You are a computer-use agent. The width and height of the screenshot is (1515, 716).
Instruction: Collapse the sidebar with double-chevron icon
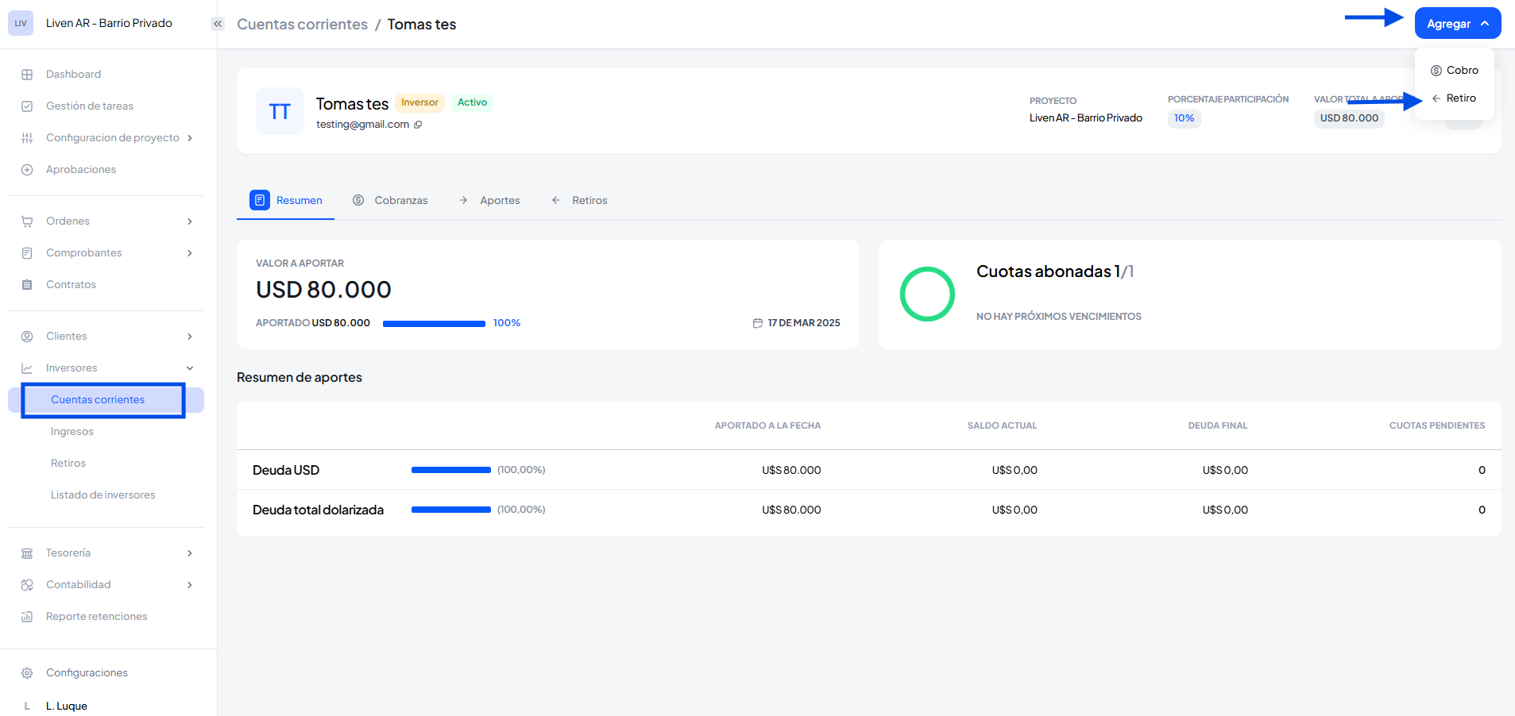[218, 24]
